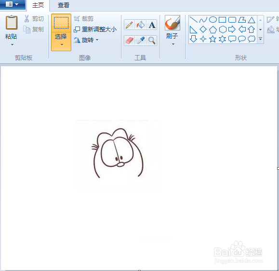Click the shape Outline pencil icon
Screen dimensions: 279x271
[270, 19]
